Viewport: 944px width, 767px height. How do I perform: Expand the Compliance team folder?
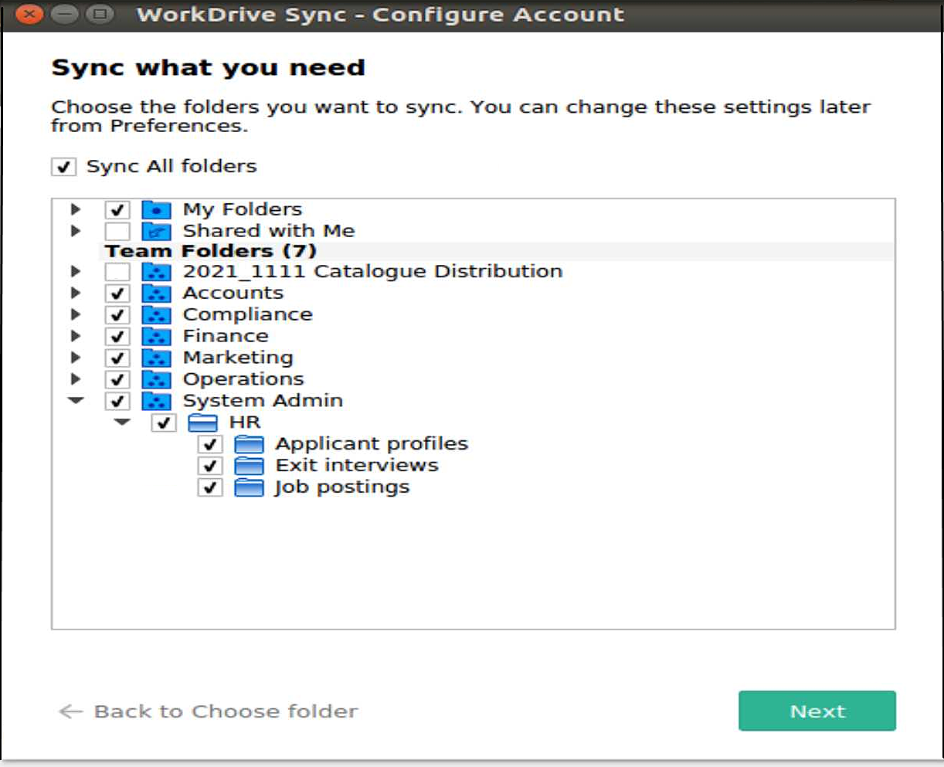76,315
